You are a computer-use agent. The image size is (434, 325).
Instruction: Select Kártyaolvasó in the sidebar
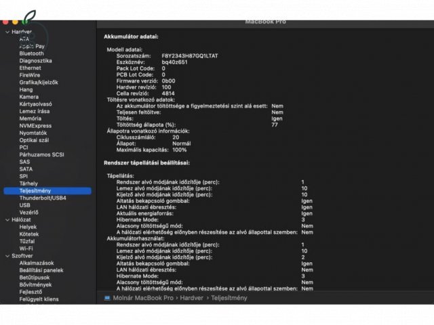click(x=36, y=104)
